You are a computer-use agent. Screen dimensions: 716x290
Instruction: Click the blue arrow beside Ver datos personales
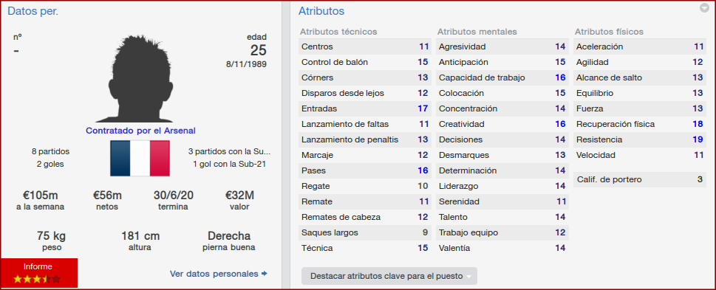point(264,274)
